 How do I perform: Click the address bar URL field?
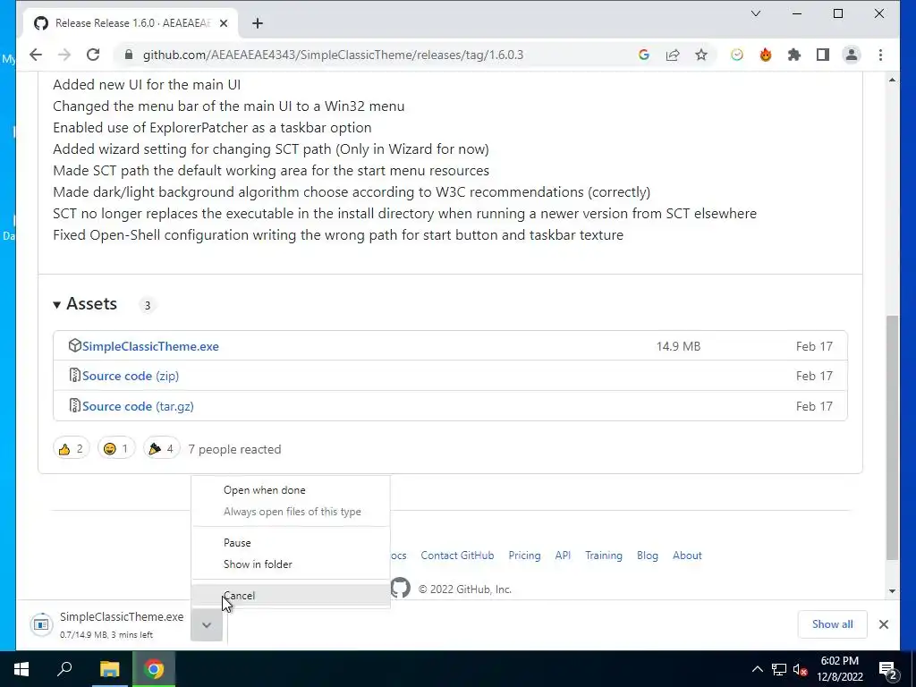333,55
